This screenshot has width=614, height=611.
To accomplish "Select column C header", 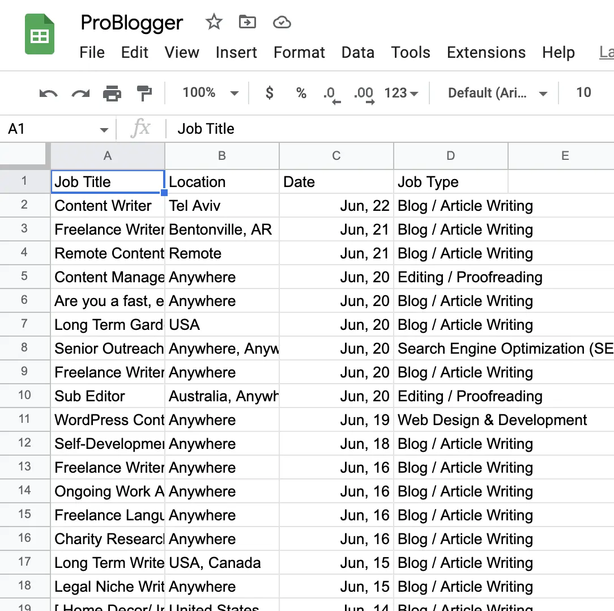I will (336, 156).
